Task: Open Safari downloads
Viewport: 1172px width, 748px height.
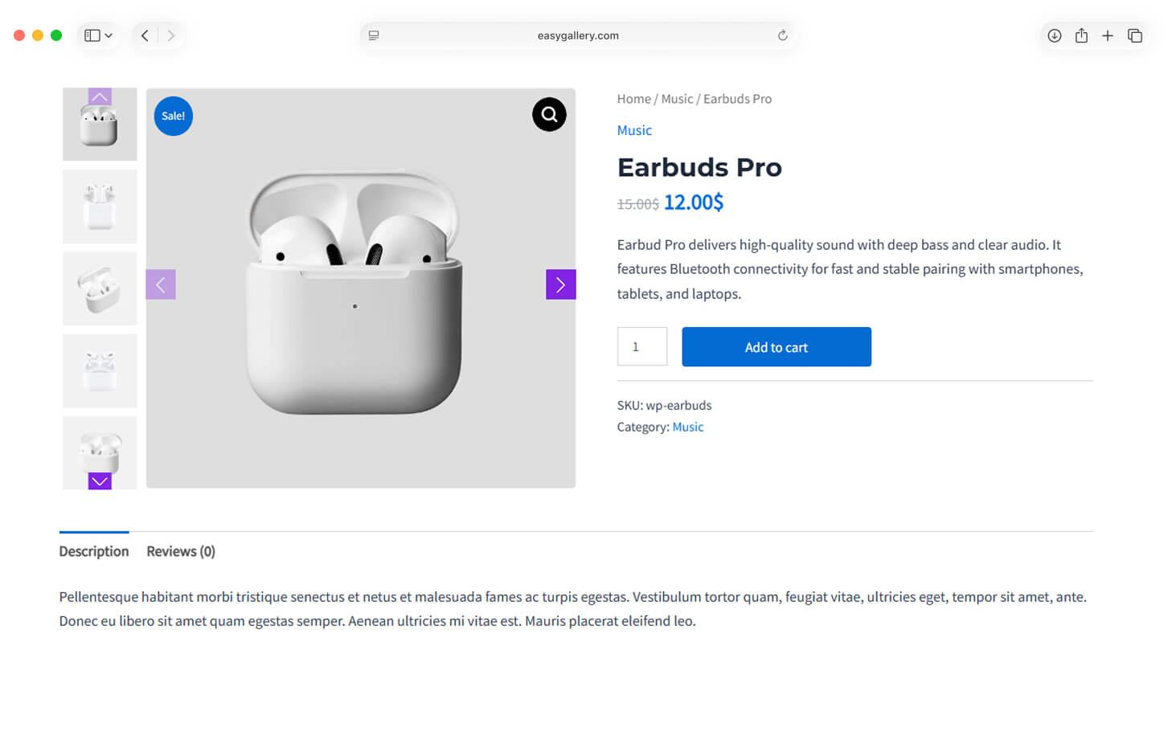Action: [x=1054, y=35]
